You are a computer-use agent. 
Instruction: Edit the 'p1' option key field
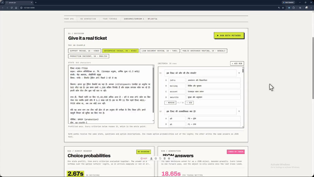tap(177, 124)
